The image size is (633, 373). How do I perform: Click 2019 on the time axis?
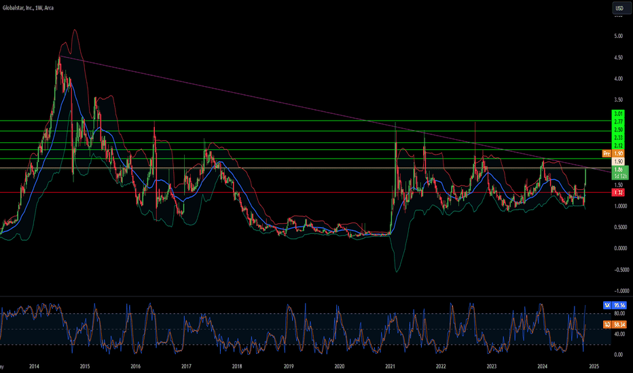(x=289, y=366)
